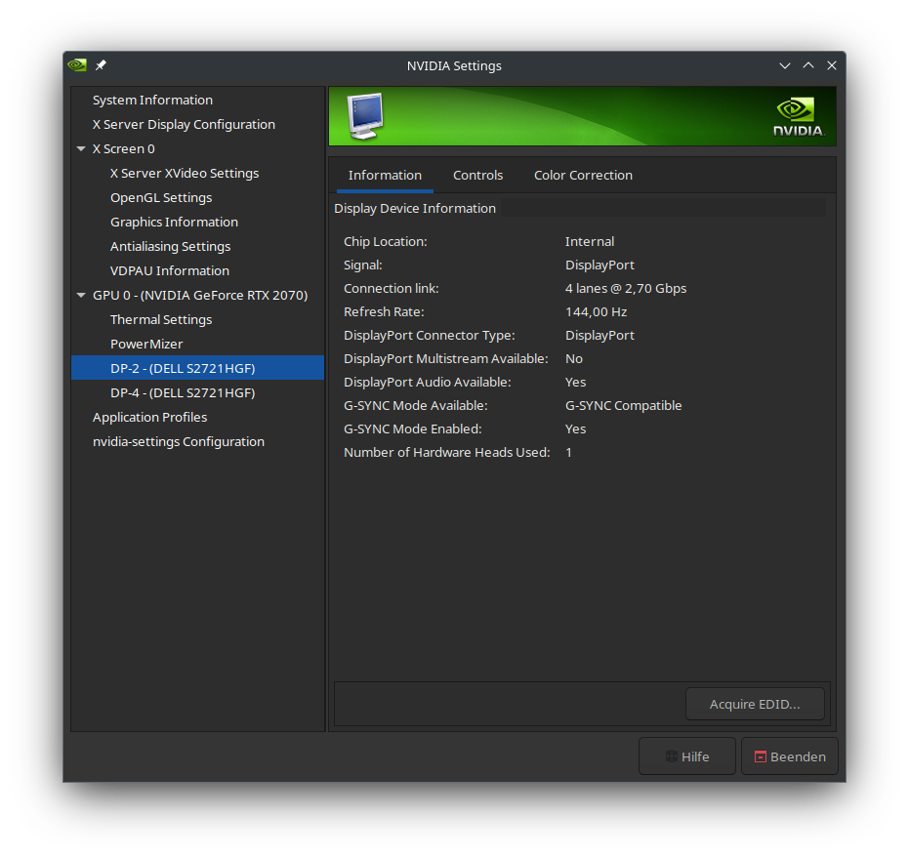Click the NVIDIA app icon in title bar

click(x=77, y=64)
